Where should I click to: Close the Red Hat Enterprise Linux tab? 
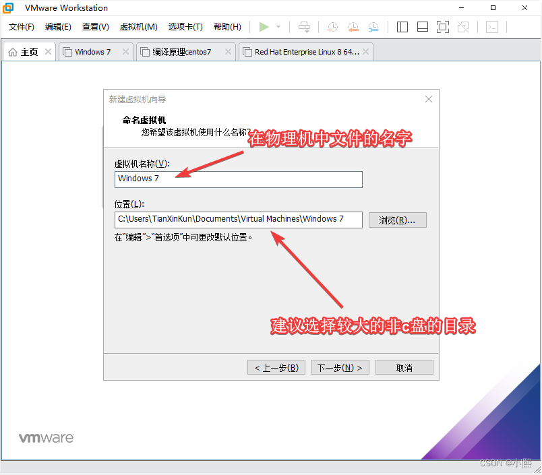(365, 52)
